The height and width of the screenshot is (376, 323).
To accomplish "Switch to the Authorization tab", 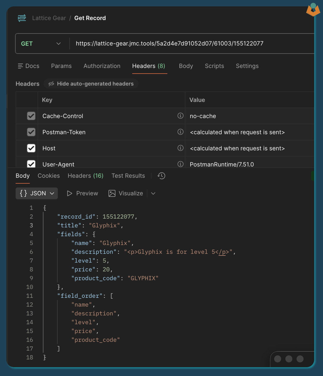I will pos(102,66).
